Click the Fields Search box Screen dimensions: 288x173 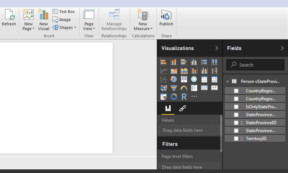pos(255,65)
